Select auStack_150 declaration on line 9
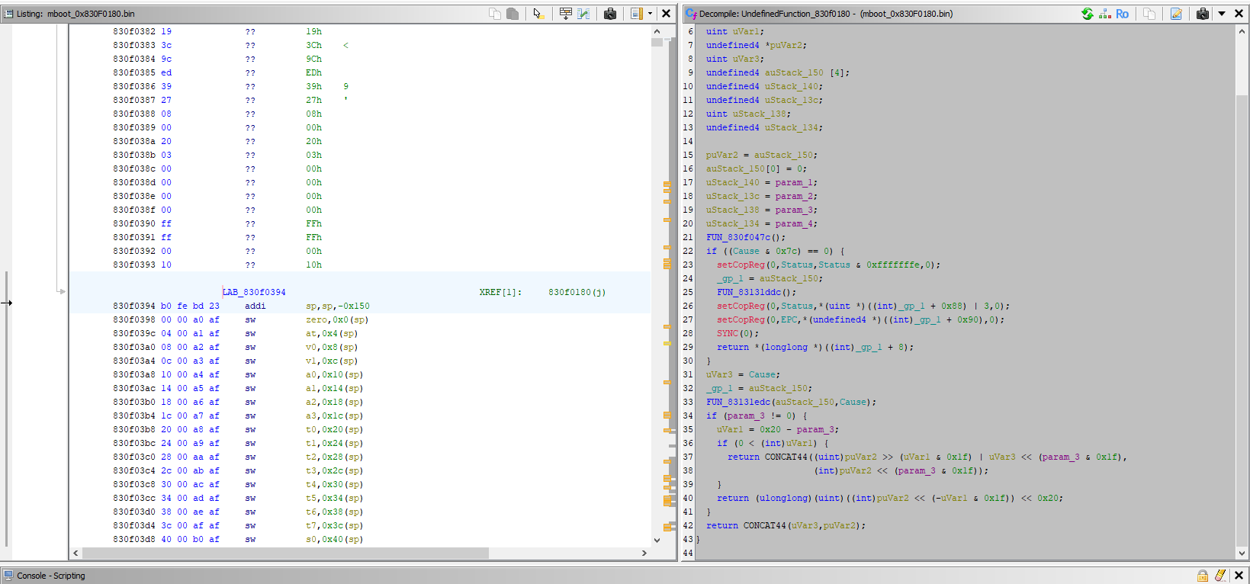Screen dimensions: 1250x584 [x=777, y=72]
